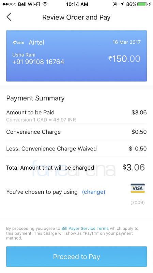Tap the Convenience Charge Waived row
Image resolution: width=153 pixels, height=273 pixels.
(x=76, y=148)
